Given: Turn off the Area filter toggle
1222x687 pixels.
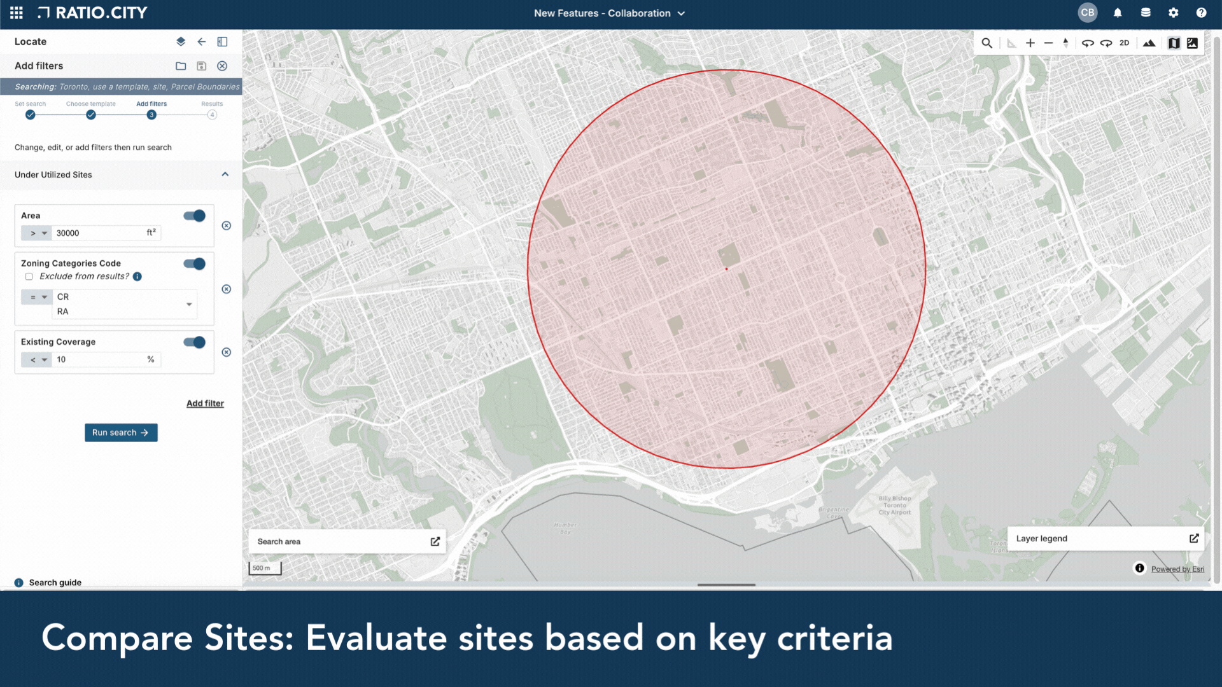Looking at the screenshot, I should 194,216.
